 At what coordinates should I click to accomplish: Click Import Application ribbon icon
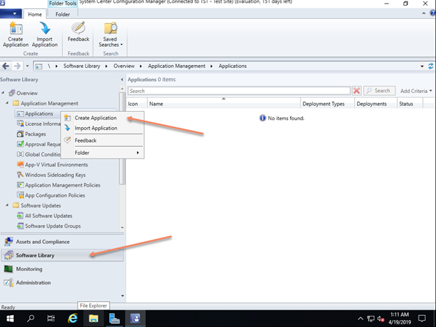coord(45,34)
